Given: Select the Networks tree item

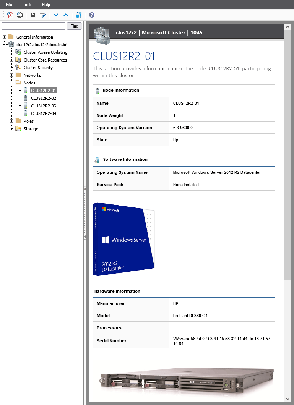Looking at the screenshot, I should click(32, 75).
